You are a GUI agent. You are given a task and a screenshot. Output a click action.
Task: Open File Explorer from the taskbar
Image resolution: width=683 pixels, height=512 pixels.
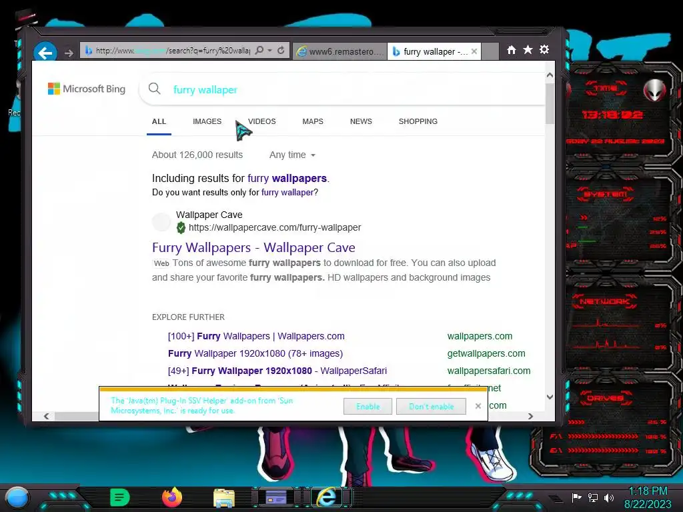[x=224, y=498]
